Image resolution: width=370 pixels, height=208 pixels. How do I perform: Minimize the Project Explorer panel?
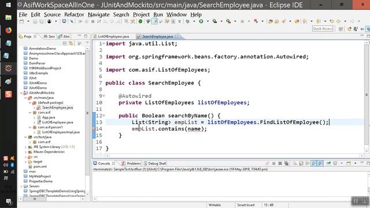79,36
